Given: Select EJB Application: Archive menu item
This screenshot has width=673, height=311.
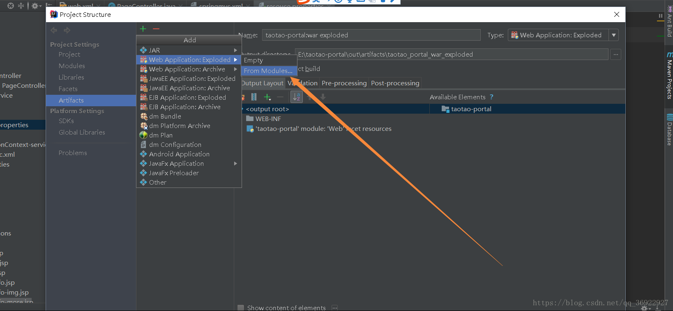Looking at the screenshot, I should pyautogui.click(x=189, y=107).
